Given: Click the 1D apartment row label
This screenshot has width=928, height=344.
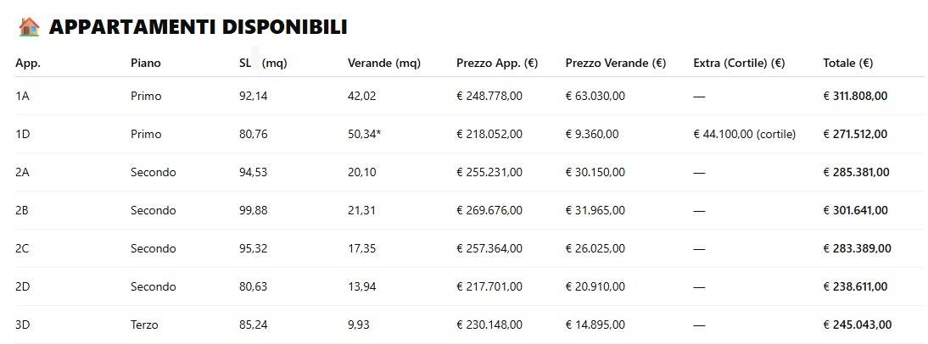Looking at the screenshot, I should (23, 134).
